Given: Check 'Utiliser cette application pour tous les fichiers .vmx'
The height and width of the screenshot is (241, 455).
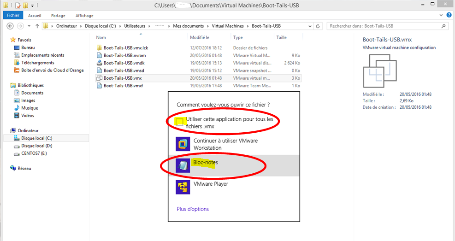Looking at the screenshot, I should pos(180,122).
